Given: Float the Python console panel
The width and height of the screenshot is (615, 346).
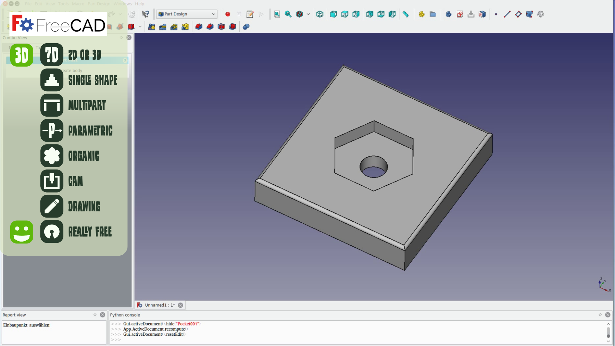Looking at the screenshot, I should (x=600, y=315).
